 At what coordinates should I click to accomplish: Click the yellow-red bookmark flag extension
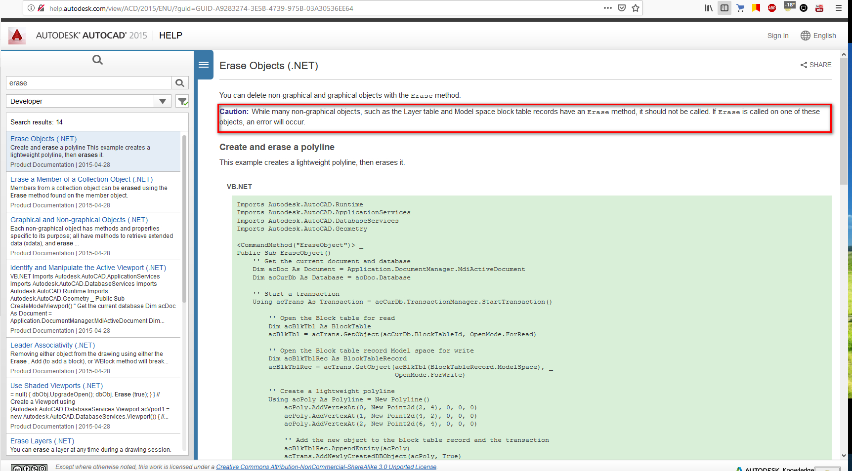click(756, 8)
